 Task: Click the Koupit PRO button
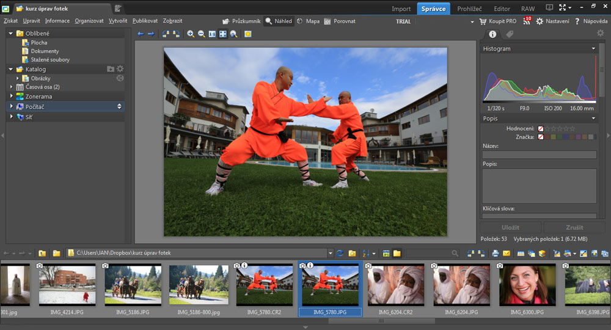coord(497,21)
